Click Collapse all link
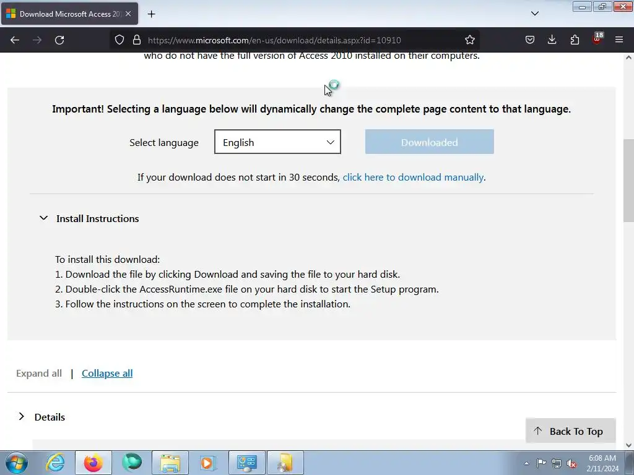This screenshot has height=475, width=634. 107,373
